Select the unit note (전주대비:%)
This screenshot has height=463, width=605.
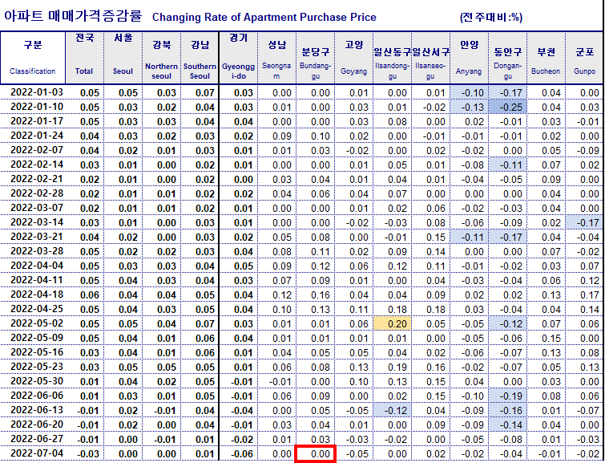pyautogui.click(x=491, y=18)
